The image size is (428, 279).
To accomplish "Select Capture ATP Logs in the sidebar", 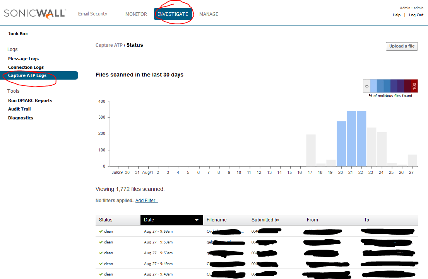I will click(x=39, y=75).
